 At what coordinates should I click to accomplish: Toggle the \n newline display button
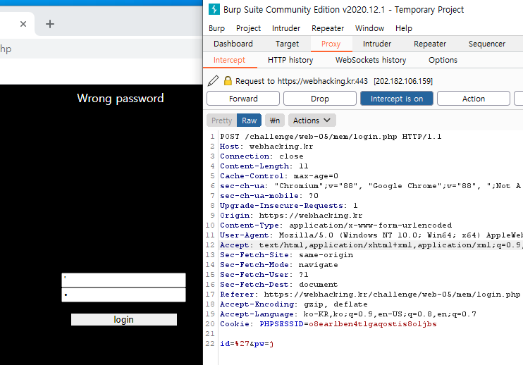pos(275,120)
